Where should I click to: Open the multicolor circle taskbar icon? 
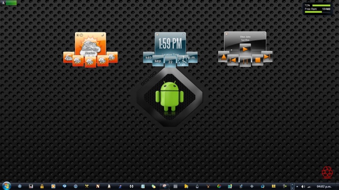(219, 186)
